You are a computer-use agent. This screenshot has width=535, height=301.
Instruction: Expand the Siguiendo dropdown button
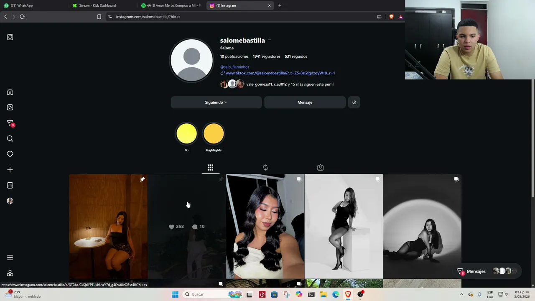point(216,102)
